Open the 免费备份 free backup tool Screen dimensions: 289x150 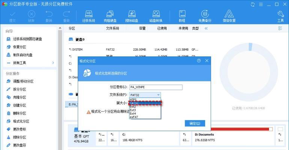(x=205, y=16)
